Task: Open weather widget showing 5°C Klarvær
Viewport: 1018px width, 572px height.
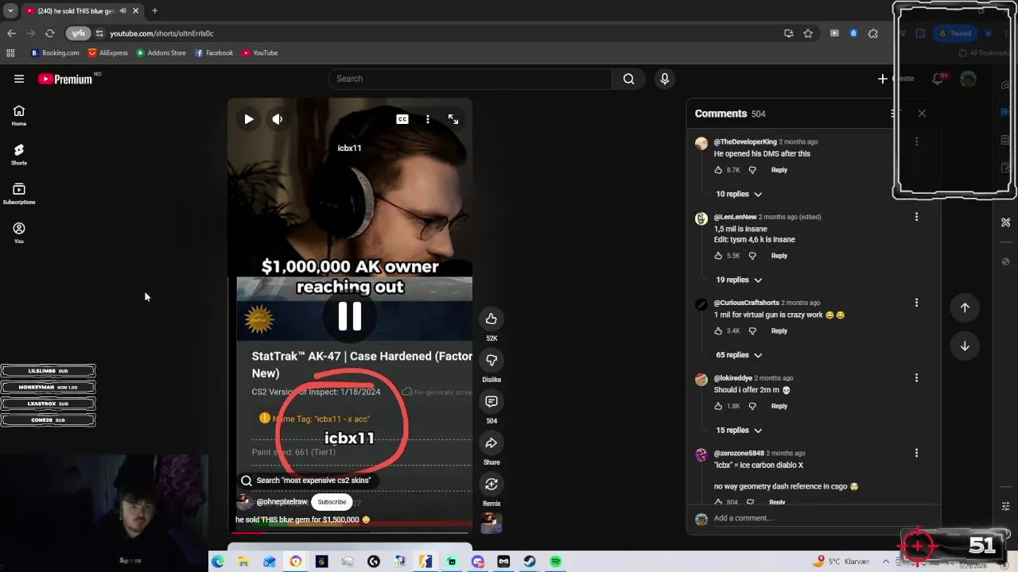Action: [x=843, y=562]
